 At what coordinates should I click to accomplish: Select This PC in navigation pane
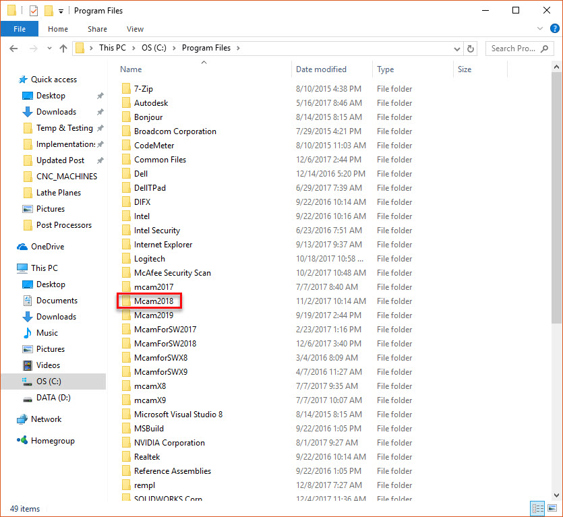click(45, 268)
